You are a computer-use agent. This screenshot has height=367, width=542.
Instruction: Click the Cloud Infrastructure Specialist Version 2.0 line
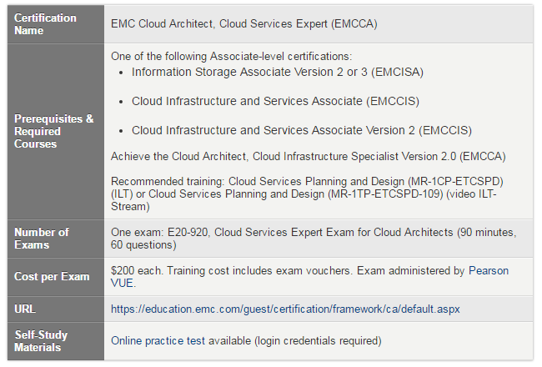pyautogui.click(x=308, y=156)
